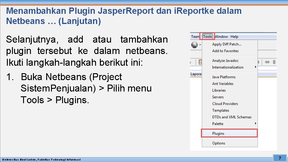
Task: Click the globe browser icon in toolbar
Action: pyautogui.click(x=194, y=45)
